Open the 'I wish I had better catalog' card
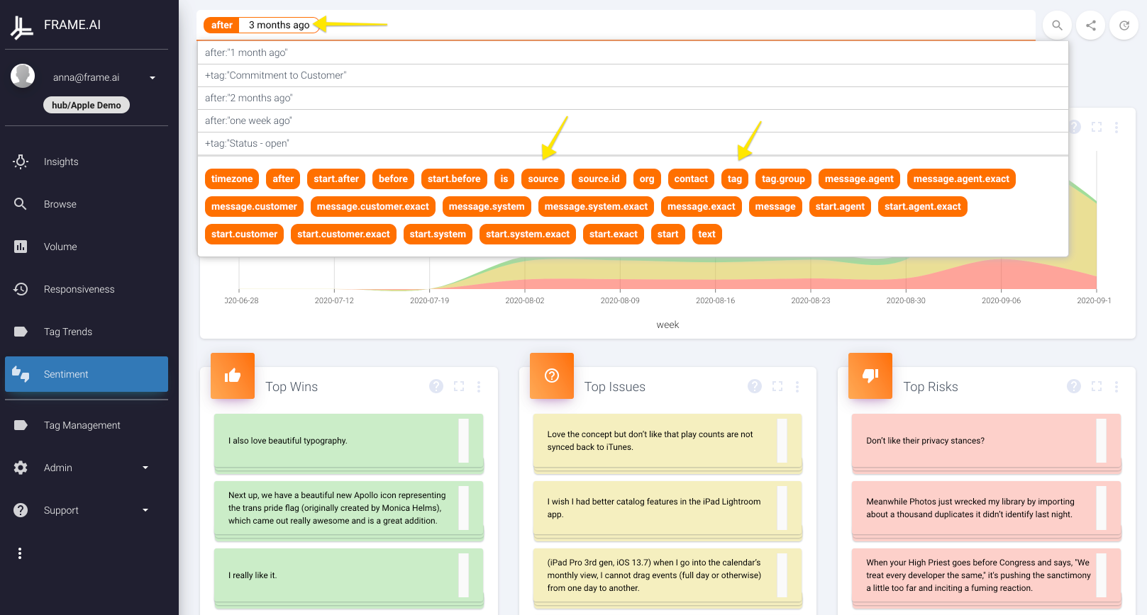Screen dimensions: 1147x615 (x=667, y=508)
